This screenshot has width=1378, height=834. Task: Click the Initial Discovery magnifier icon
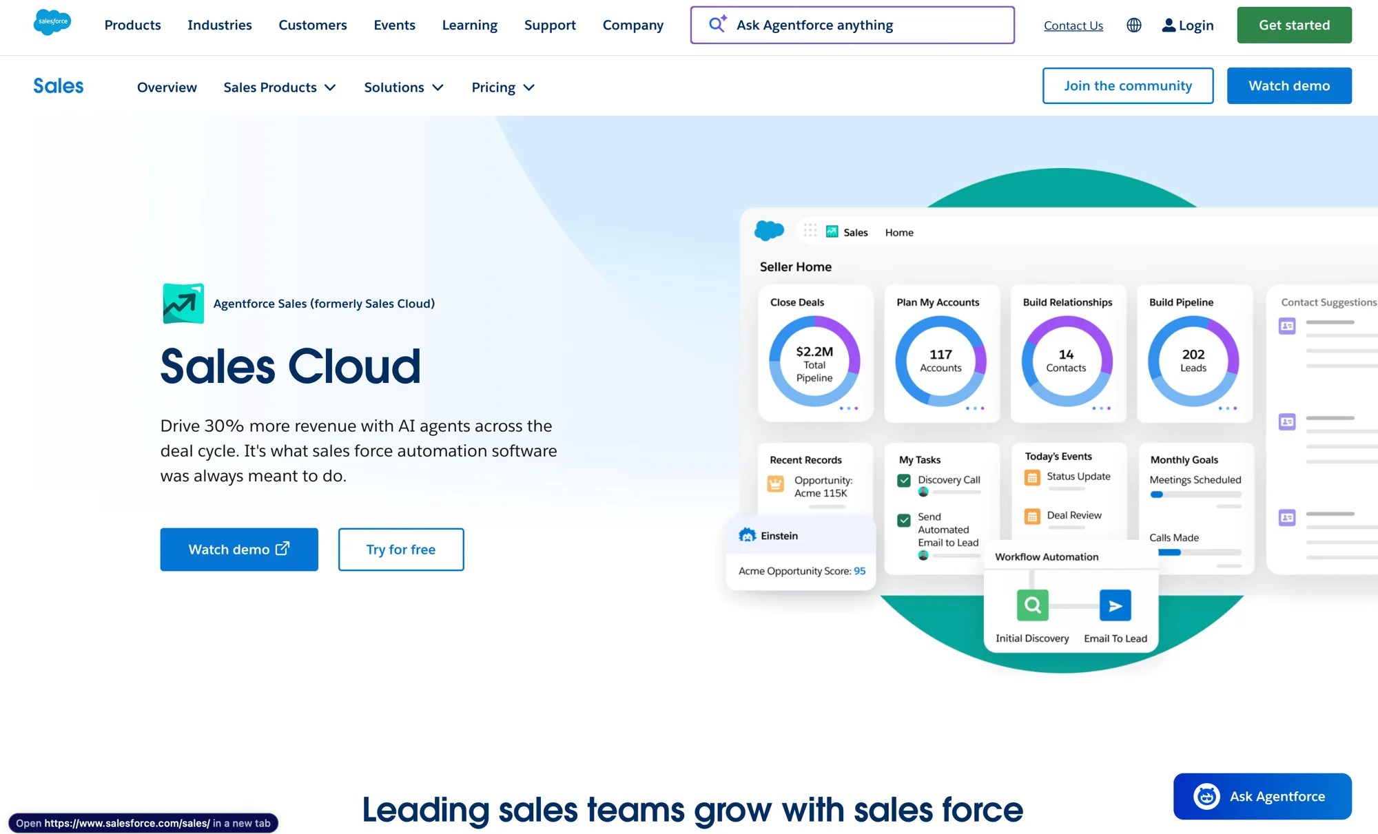[x=1033, y=605]
